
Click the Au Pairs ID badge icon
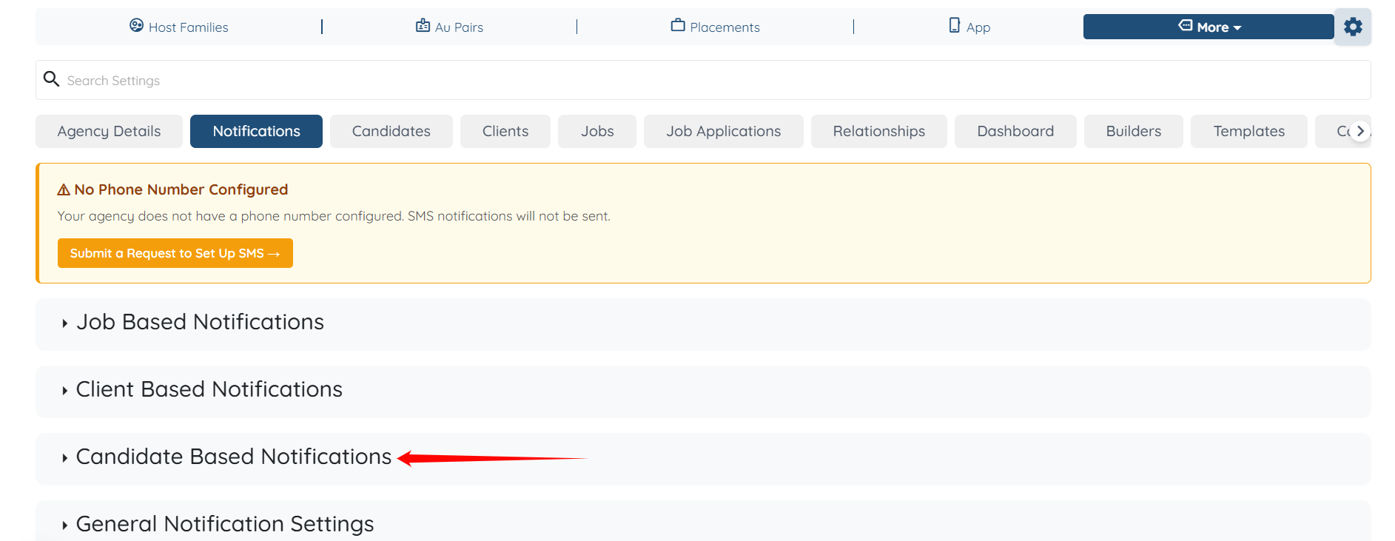[423, 25]
